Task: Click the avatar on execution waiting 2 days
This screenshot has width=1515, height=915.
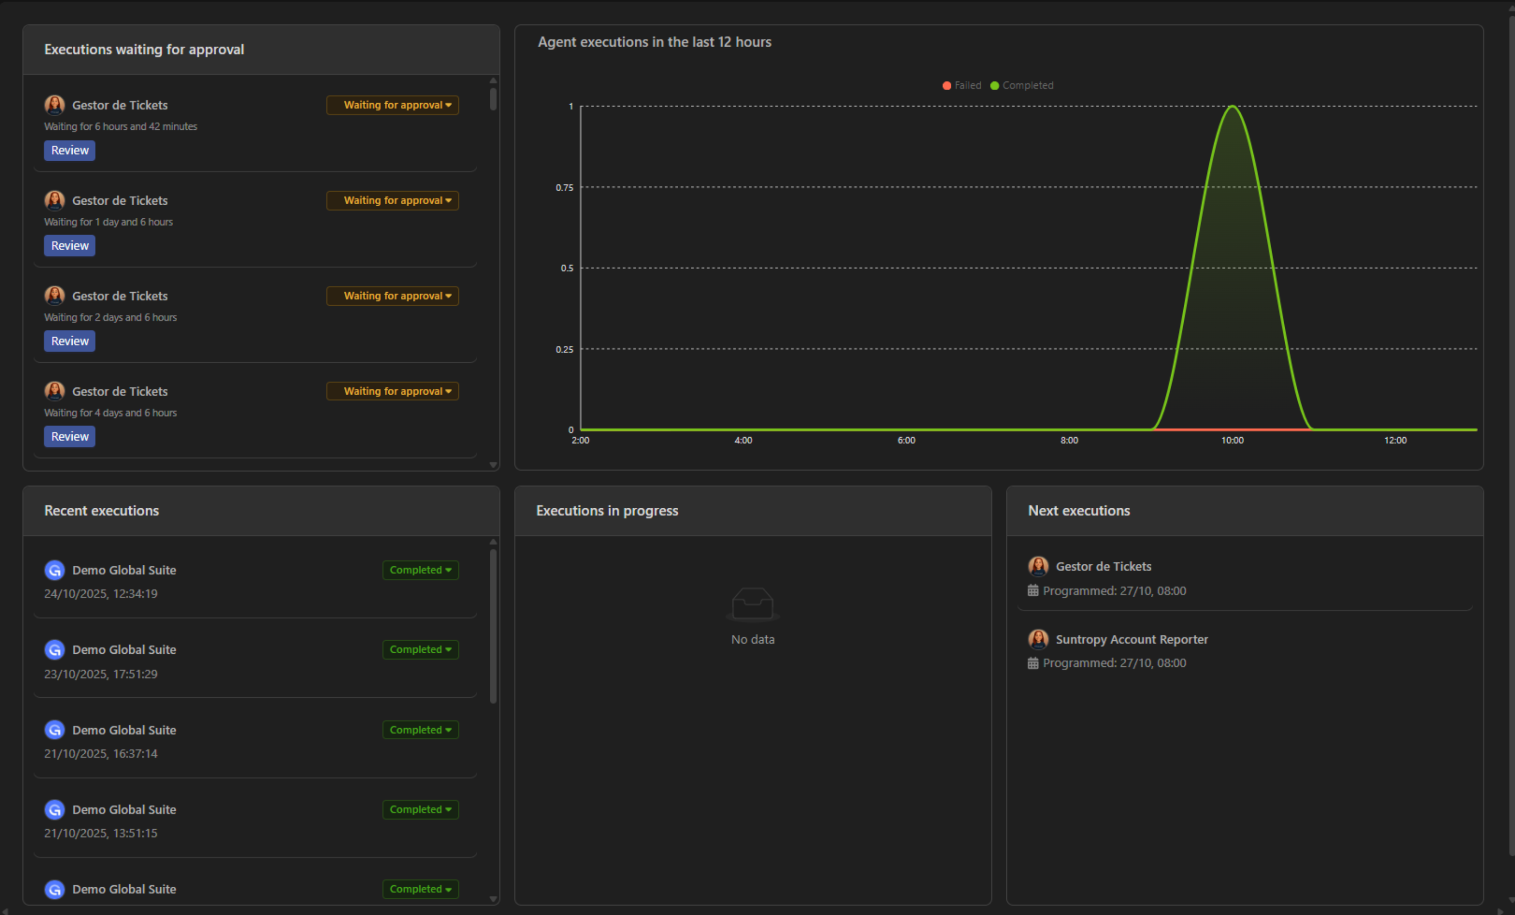Action: [54, 295]
